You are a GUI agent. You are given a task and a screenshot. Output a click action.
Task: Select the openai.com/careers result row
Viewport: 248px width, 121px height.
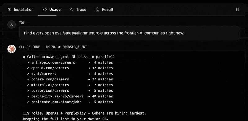click(70, 68)
